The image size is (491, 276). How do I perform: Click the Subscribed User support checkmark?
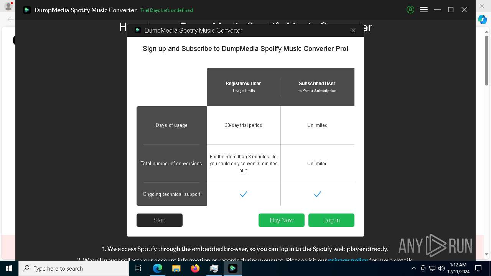point(317,194)
